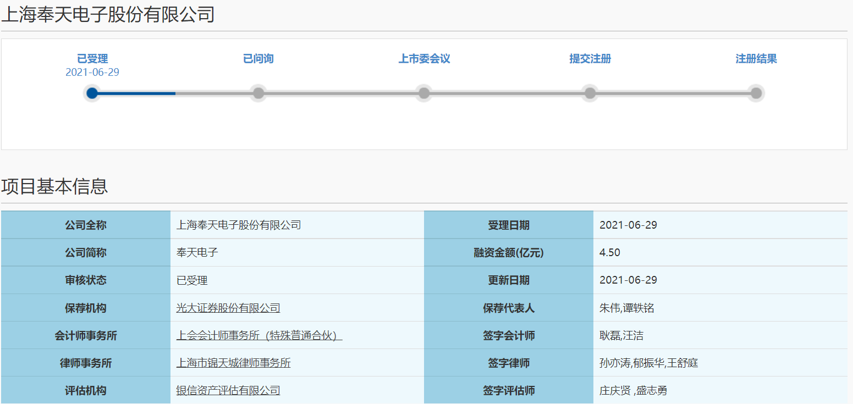Screen dimensions: 853x404
Task: Click the 律师事务所 label cell
Action: pos(86,363)
